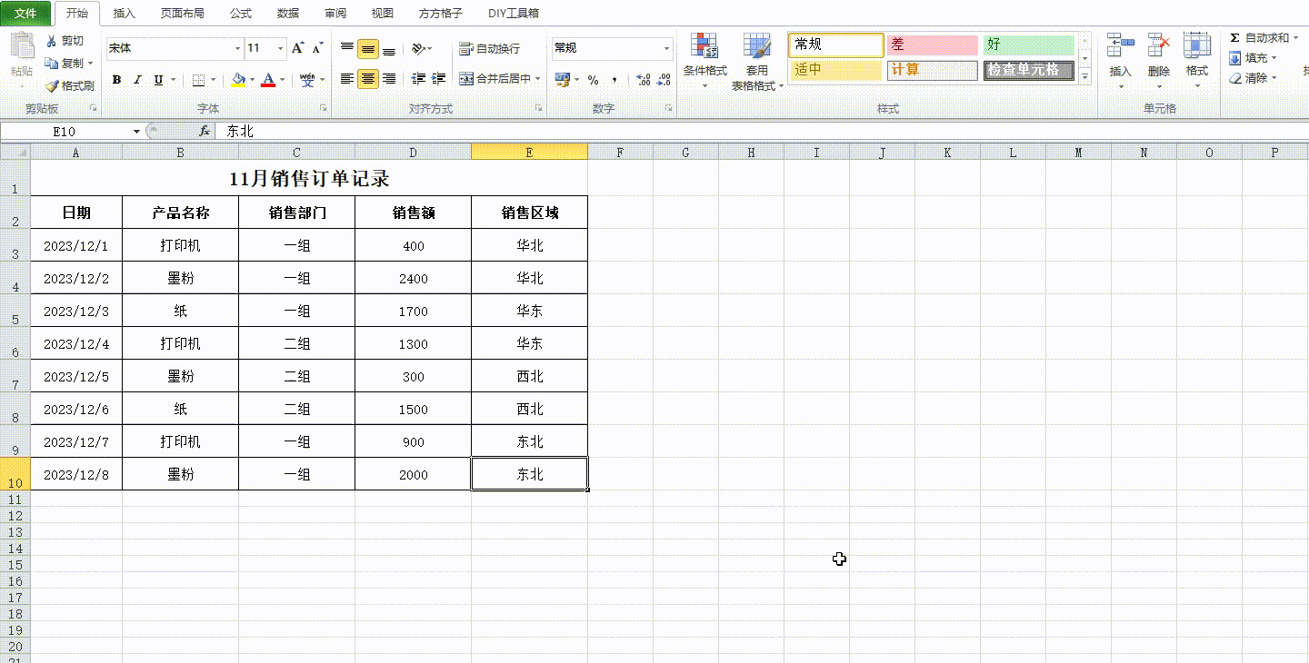The height and width of the screenshot is (663, 1309).
Task: Apply the yellow Fill Color bucket
Action: click(x=238, y=80)
